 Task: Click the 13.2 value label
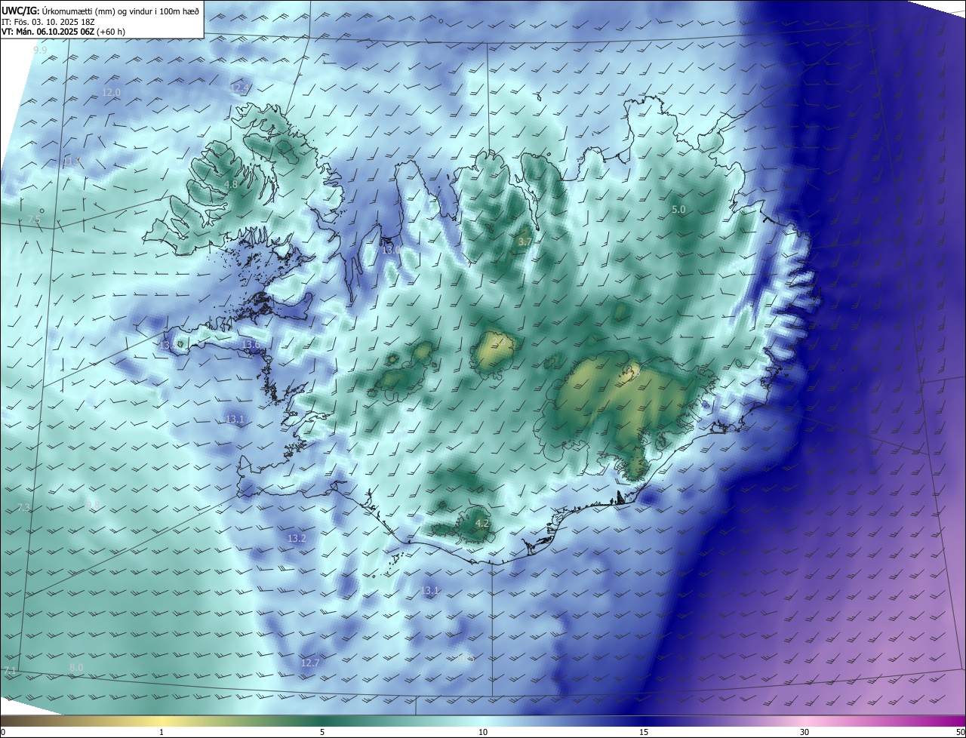[297, 538]
